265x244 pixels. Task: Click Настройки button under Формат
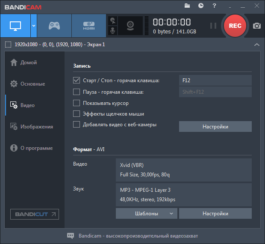pos(215,213)
